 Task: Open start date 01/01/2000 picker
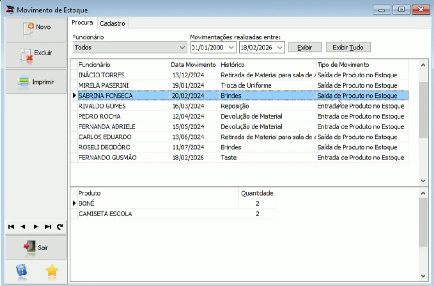[x=231, y=48]
